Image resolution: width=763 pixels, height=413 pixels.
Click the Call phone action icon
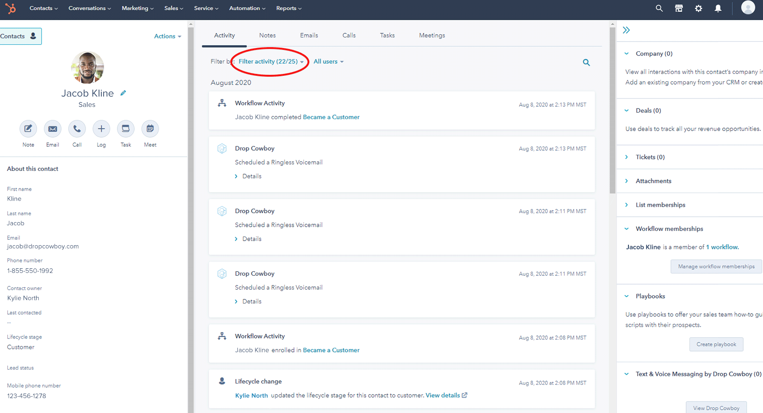(x=77, y=129)
